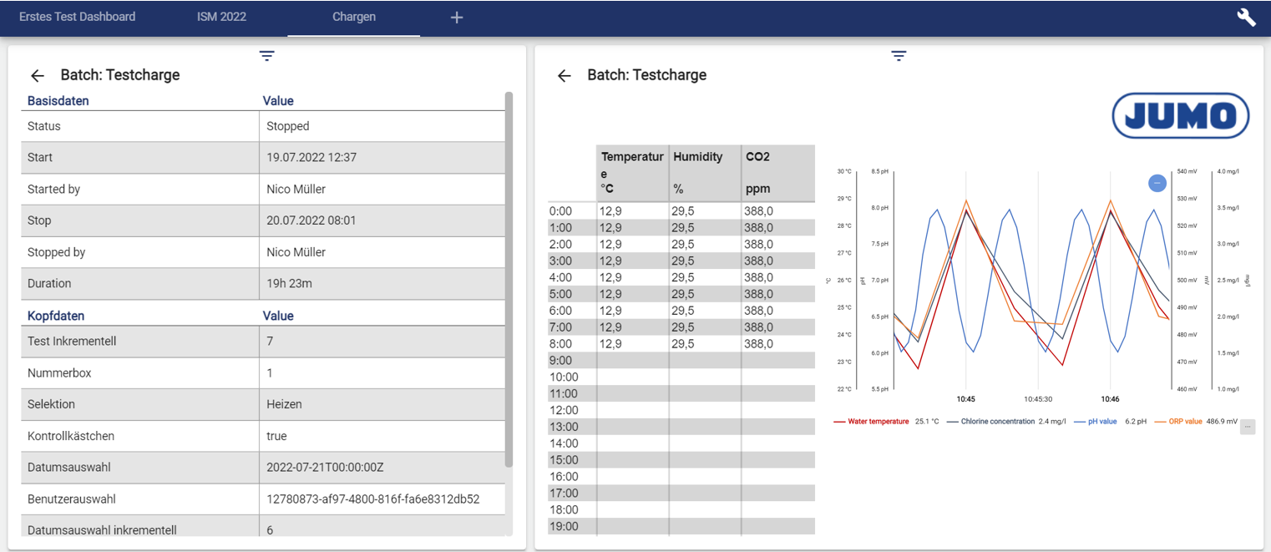Click the Basisdaten column header

tap(58, 101)
